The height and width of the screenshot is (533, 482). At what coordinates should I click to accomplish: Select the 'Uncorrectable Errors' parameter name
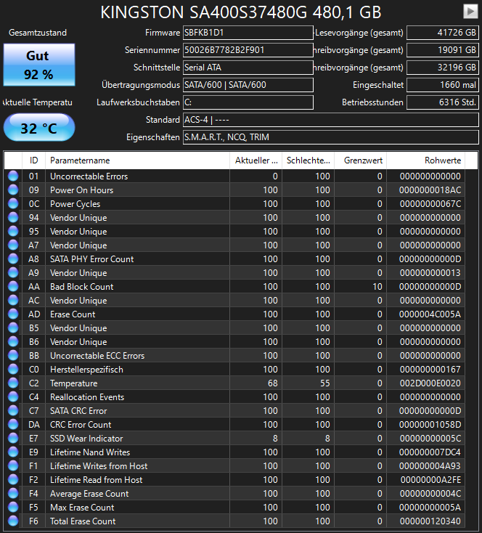89,176
